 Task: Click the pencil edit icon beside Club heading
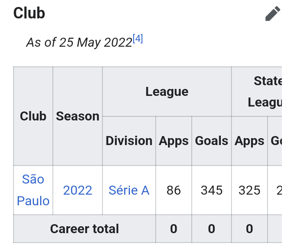pyautogui.click(x=272, y=14)
